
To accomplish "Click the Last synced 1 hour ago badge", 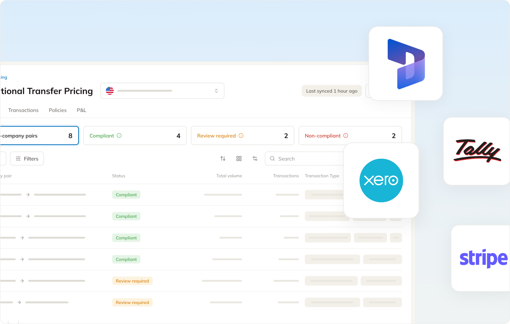I will click(332, 91).
